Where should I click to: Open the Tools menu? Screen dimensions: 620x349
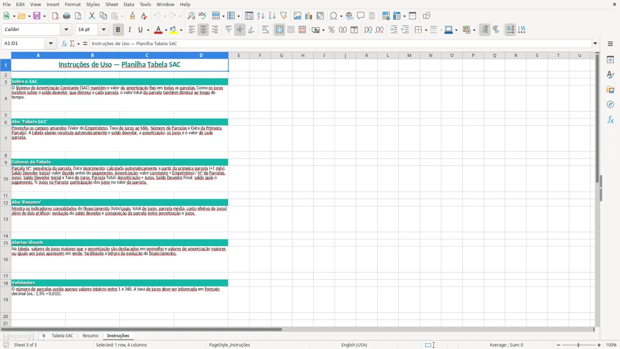[145, 4]
